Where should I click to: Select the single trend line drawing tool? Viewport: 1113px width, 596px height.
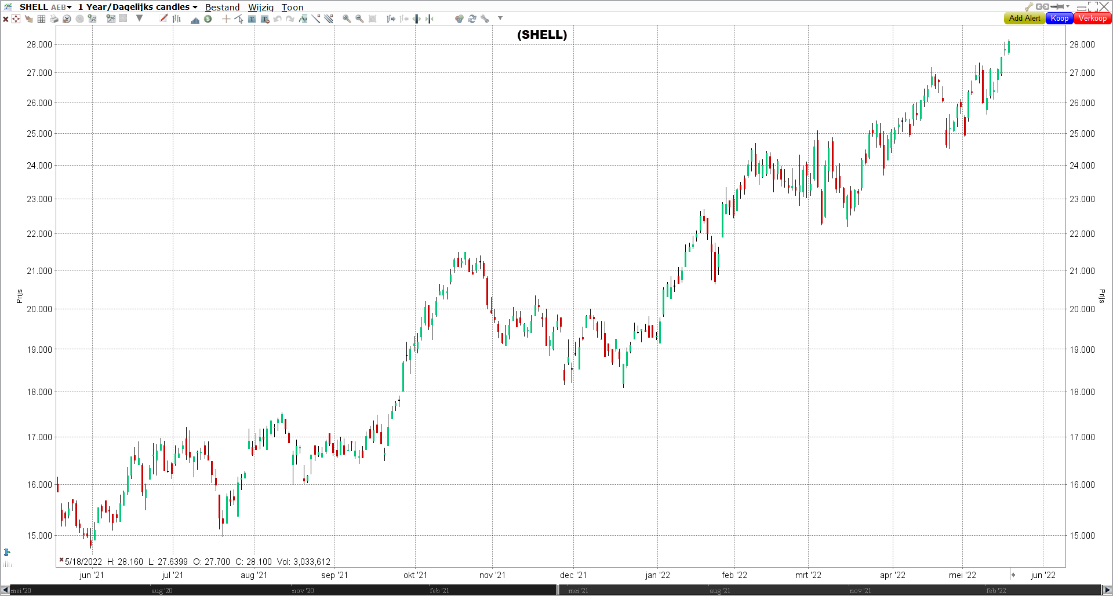point(315,19)
